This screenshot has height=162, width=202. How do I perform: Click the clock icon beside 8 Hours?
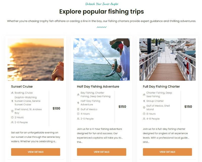(x=144, y=114)
